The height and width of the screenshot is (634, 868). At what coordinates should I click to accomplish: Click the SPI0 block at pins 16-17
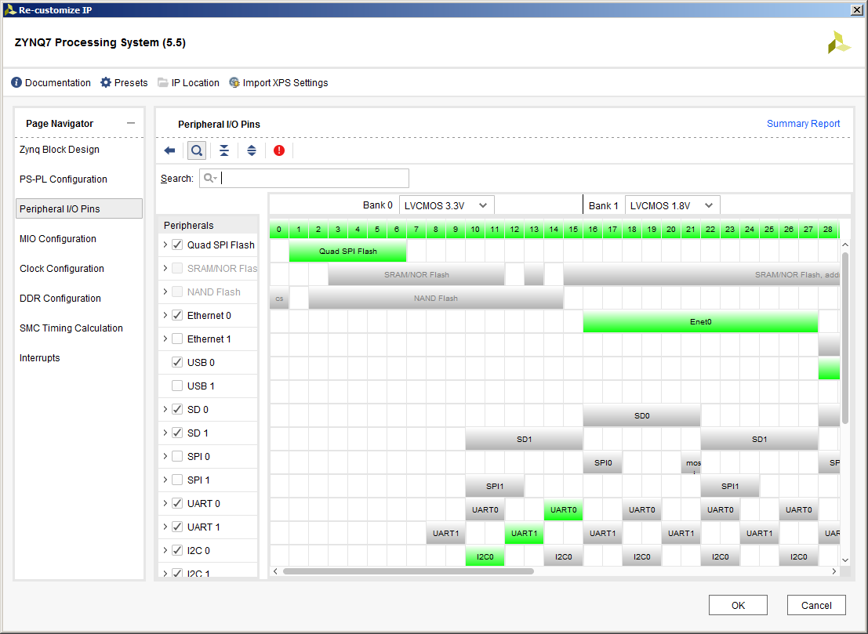tap(603, 463)
